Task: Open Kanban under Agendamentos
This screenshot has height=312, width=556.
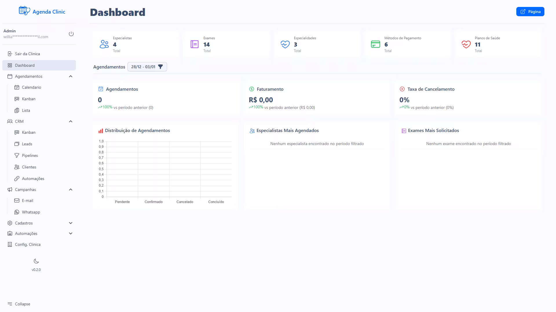Action: pos(43,99)
